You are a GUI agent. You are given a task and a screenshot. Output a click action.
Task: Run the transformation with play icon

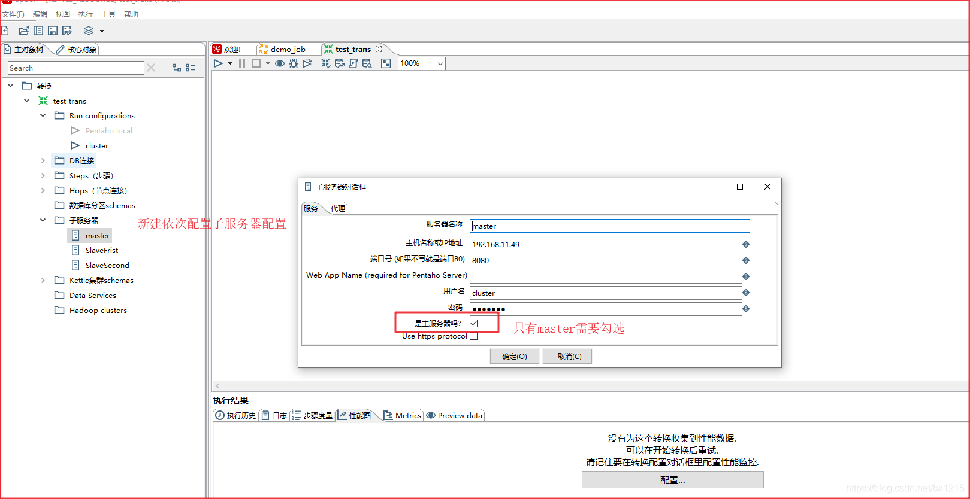coord(218,63)
